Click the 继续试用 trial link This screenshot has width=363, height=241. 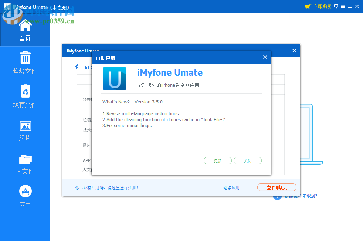(231, 187)
